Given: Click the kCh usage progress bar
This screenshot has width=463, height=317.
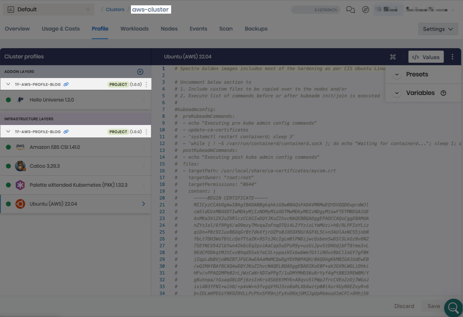Looking at the screenshot, I should [x=315, y=10].
